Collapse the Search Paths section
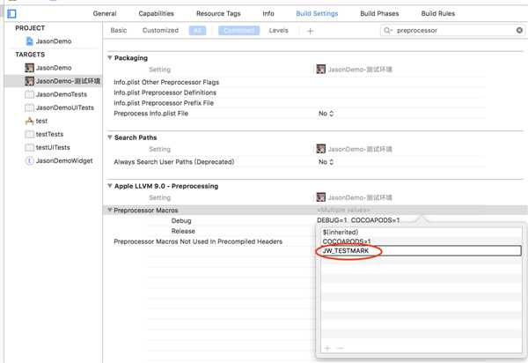This screenshot has width=528, height=363. pos(110,137)
